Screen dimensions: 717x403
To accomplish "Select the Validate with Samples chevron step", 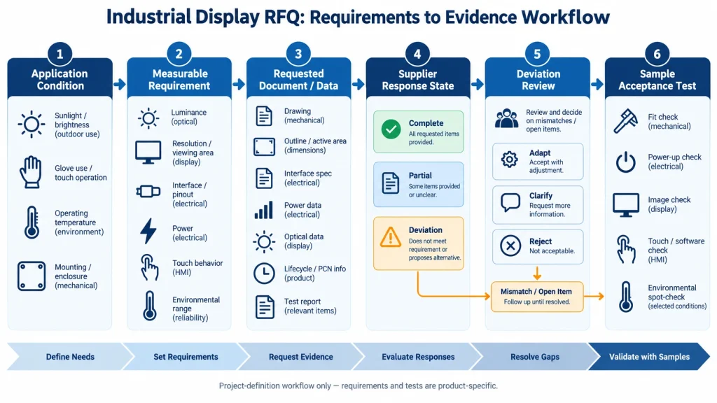I will point(649,356).
